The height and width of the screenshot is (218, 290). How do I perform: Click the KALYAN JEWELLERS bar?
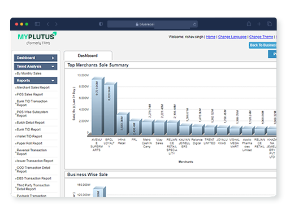click(185, 129)
